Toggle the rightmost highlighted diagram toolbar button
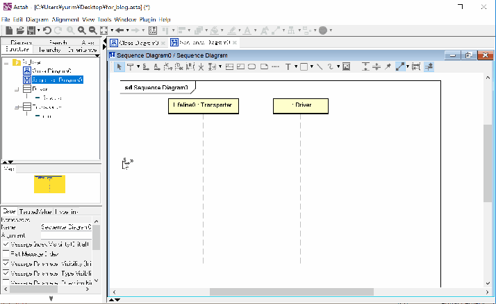 coord(429,66)
